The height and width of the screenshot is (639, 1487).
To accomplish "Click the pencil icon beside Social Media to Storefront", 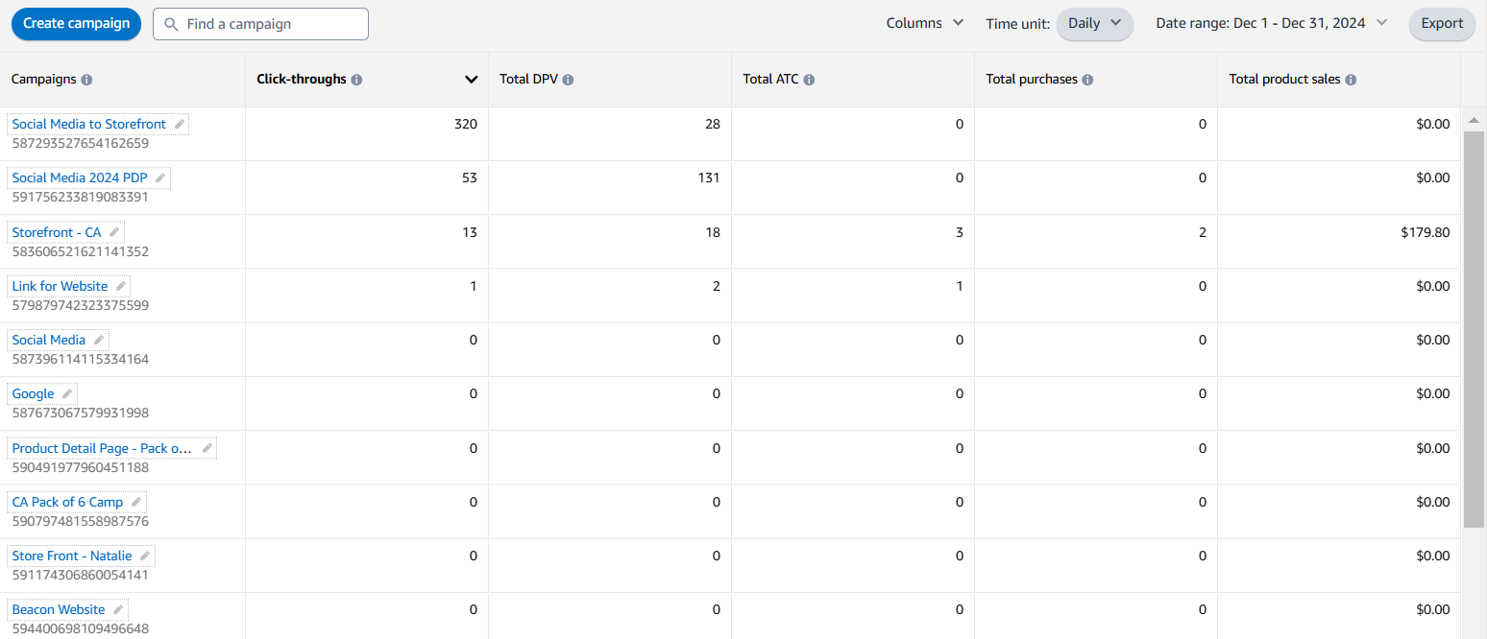I will pyautogui.click(x=180, y=124).
